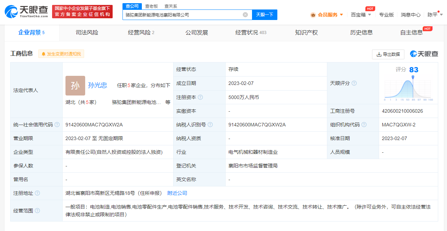Open 专业版 link in header
The height and width of the screenshot is (231, 447).
pyautogui.click(x=386, y=15)
